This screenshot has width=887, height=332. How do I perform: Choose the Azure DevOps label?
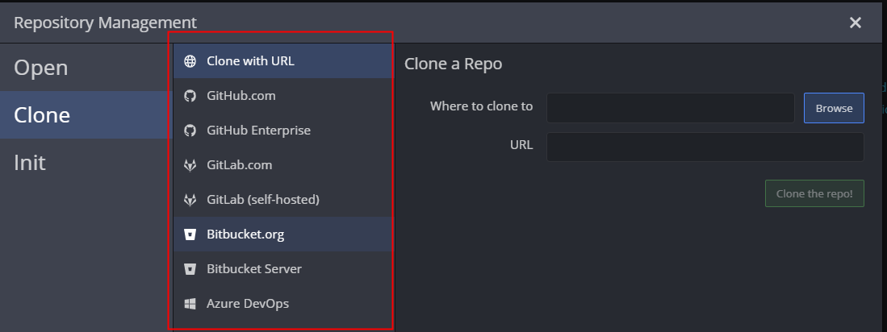(x=248, y=304)
